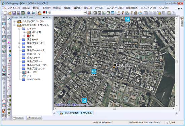Select the zoom out magnifier tool
Viewport: 185px width, 126px height.
[x=4, y=32]
